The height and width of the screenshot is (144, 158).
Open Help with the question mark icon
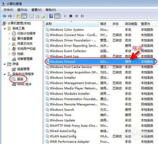pos(51,16)
